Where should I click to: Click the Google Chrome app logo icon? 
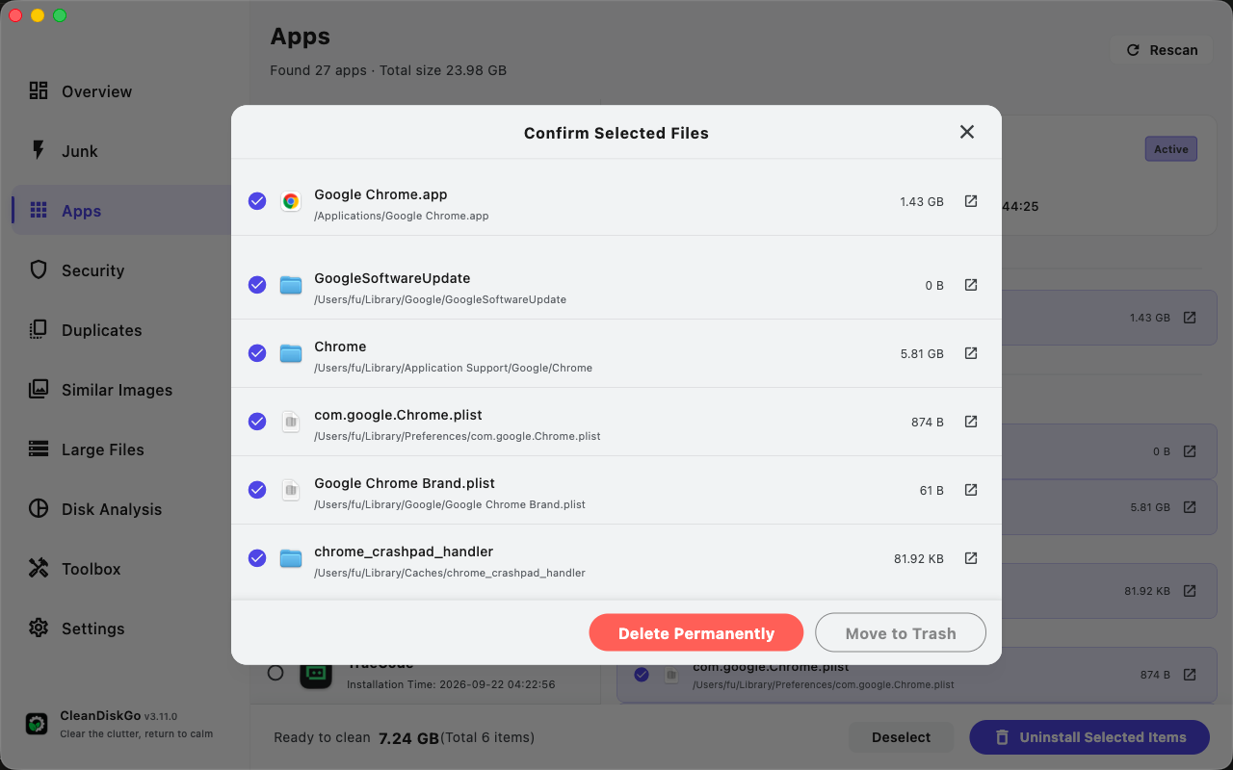pos(290,201)
